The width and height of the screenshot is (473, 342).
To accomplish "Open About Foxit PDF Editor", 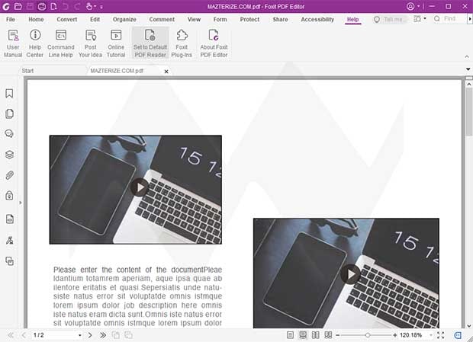I will [214, 43].
